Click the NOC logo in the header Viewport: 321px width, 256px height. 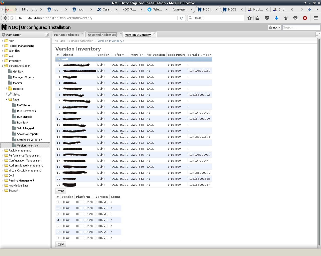pyautogui.click(x=4, y=27)
